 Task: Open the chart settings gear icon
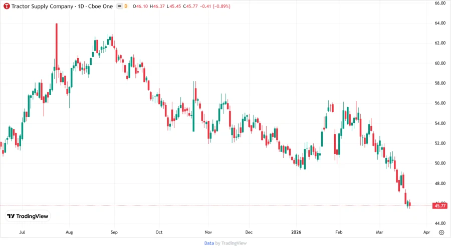pyautogui.click(x=441, y=232)
